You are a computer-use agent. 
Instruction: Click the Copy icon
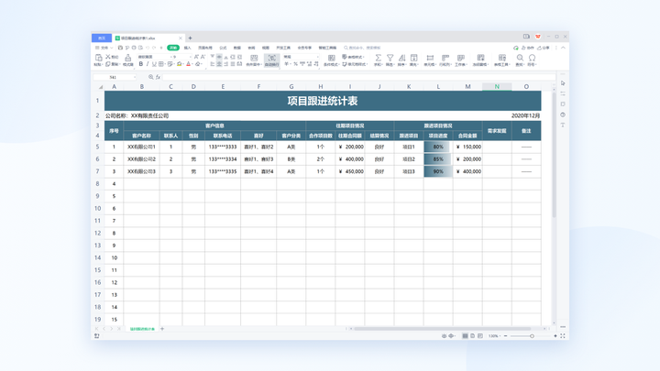108,64
